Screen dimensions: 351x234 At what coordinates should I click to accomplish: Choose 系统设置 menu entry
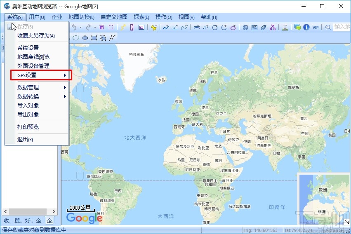(x=36, y=48)
